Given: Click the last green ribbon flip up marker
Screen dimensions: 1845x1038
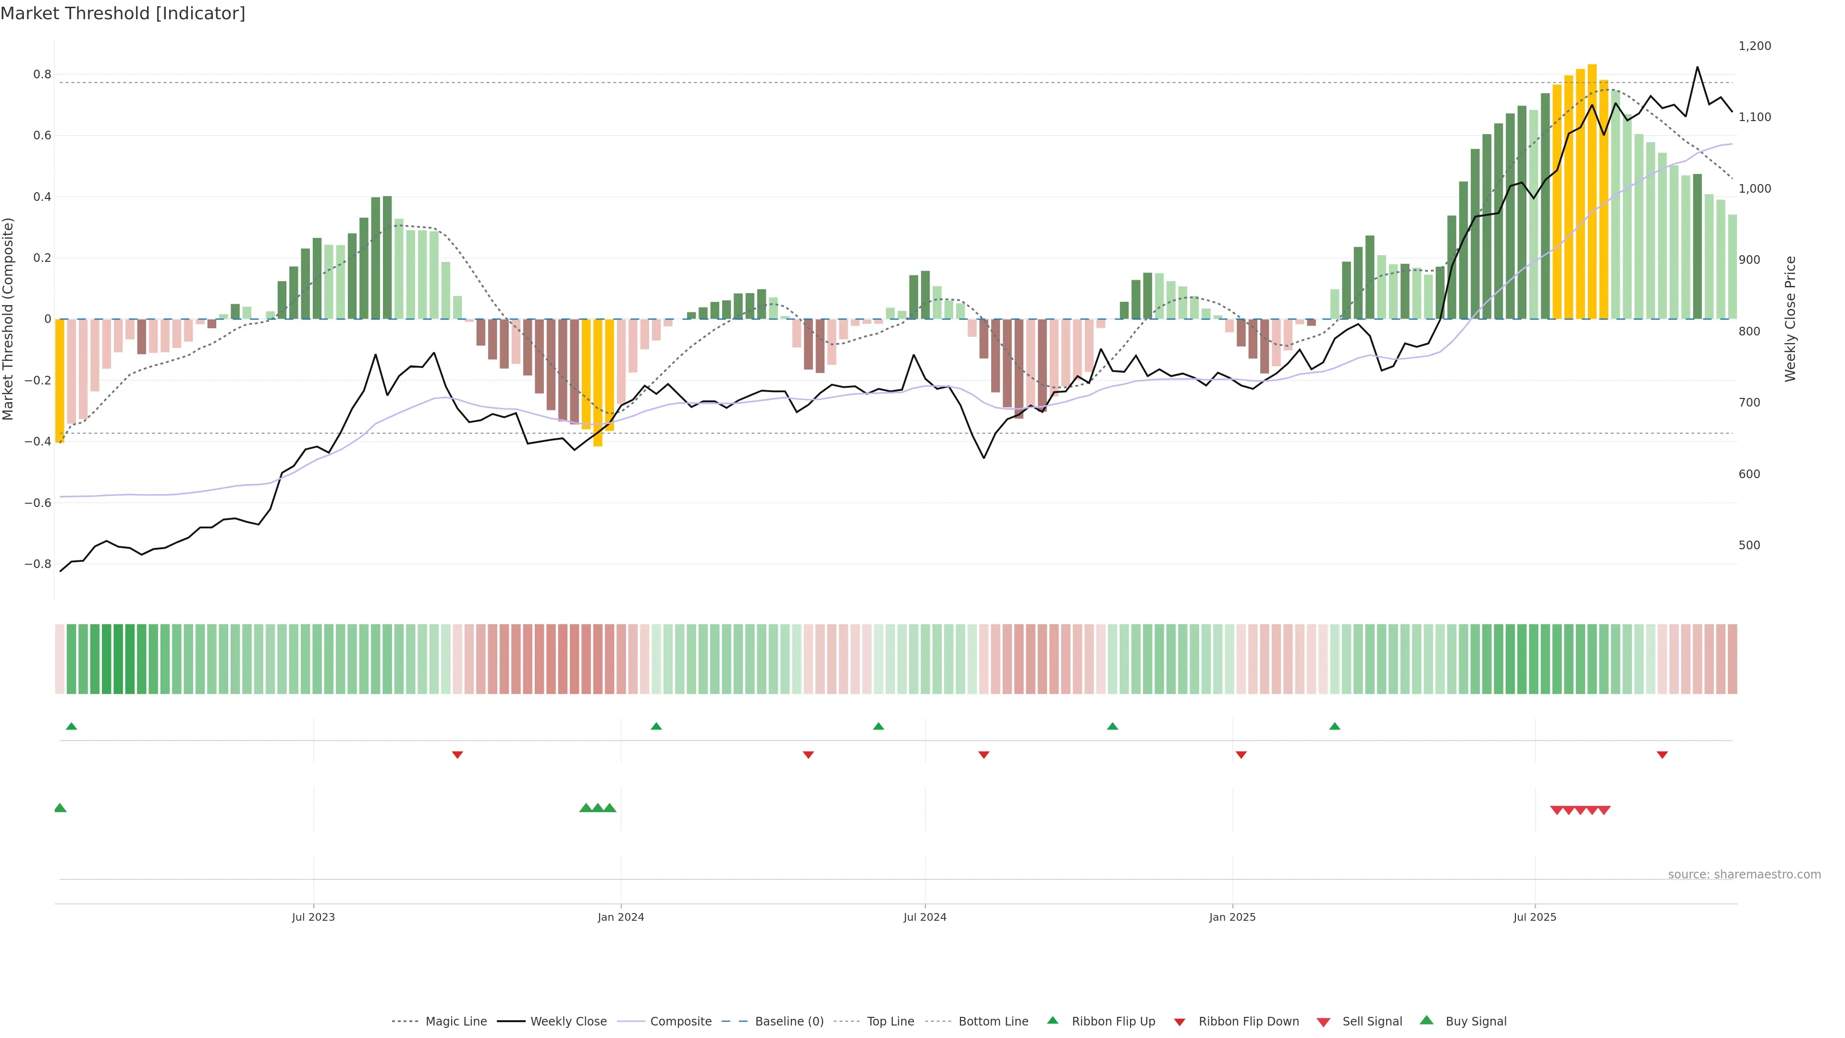Looking at the screenshot, I should [x=1334, y=727].
